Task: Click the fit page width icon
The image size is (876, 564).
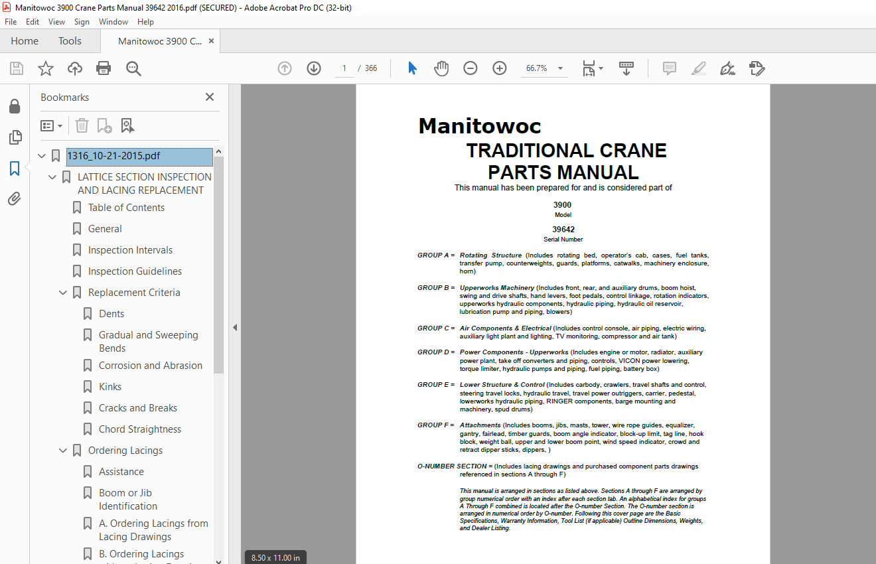Action: 589,68
